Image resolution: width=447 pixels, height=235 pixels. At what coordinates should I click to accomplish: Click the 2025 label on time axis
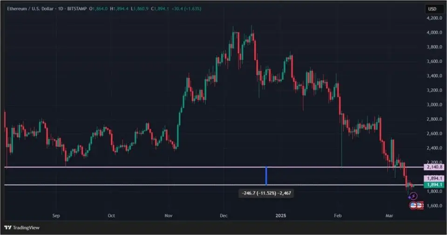pos(280,216)
